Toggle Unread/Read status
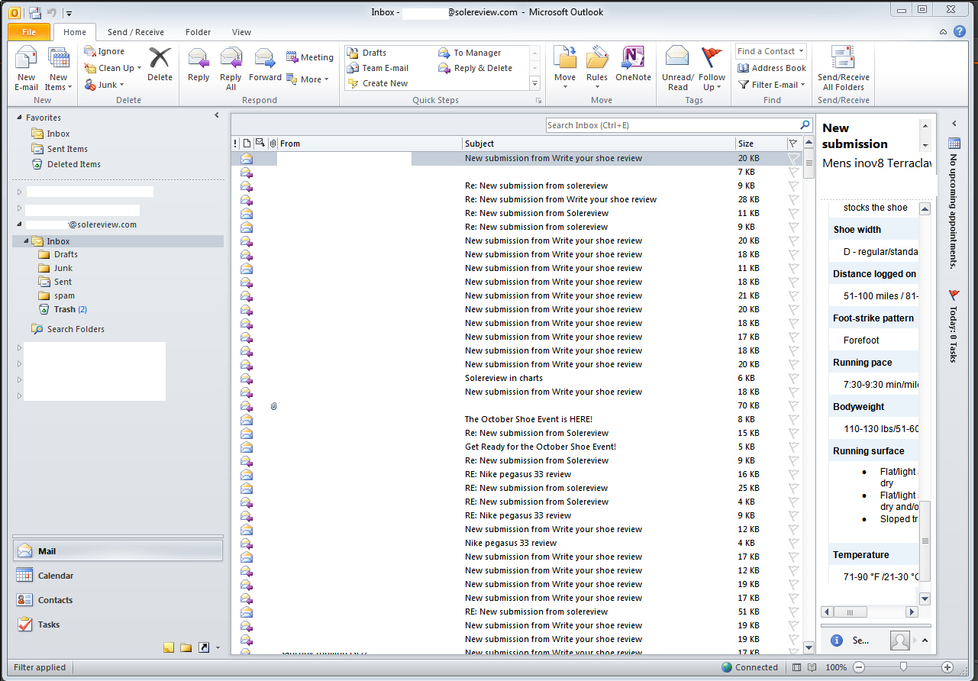Screen dimensions: 978x681 coord(678,69)
